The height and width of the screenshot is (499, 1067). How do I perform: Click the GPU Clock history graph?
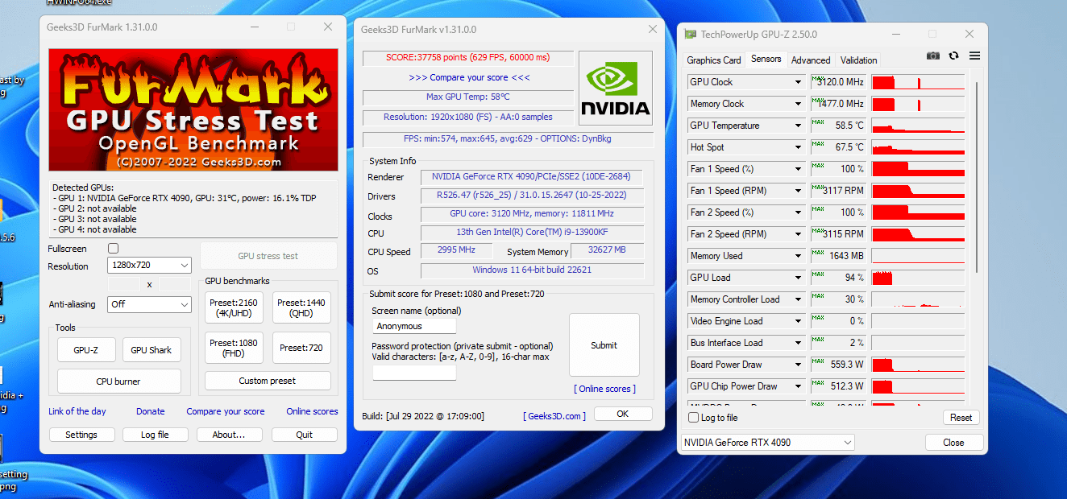click(x=918, y=82)
